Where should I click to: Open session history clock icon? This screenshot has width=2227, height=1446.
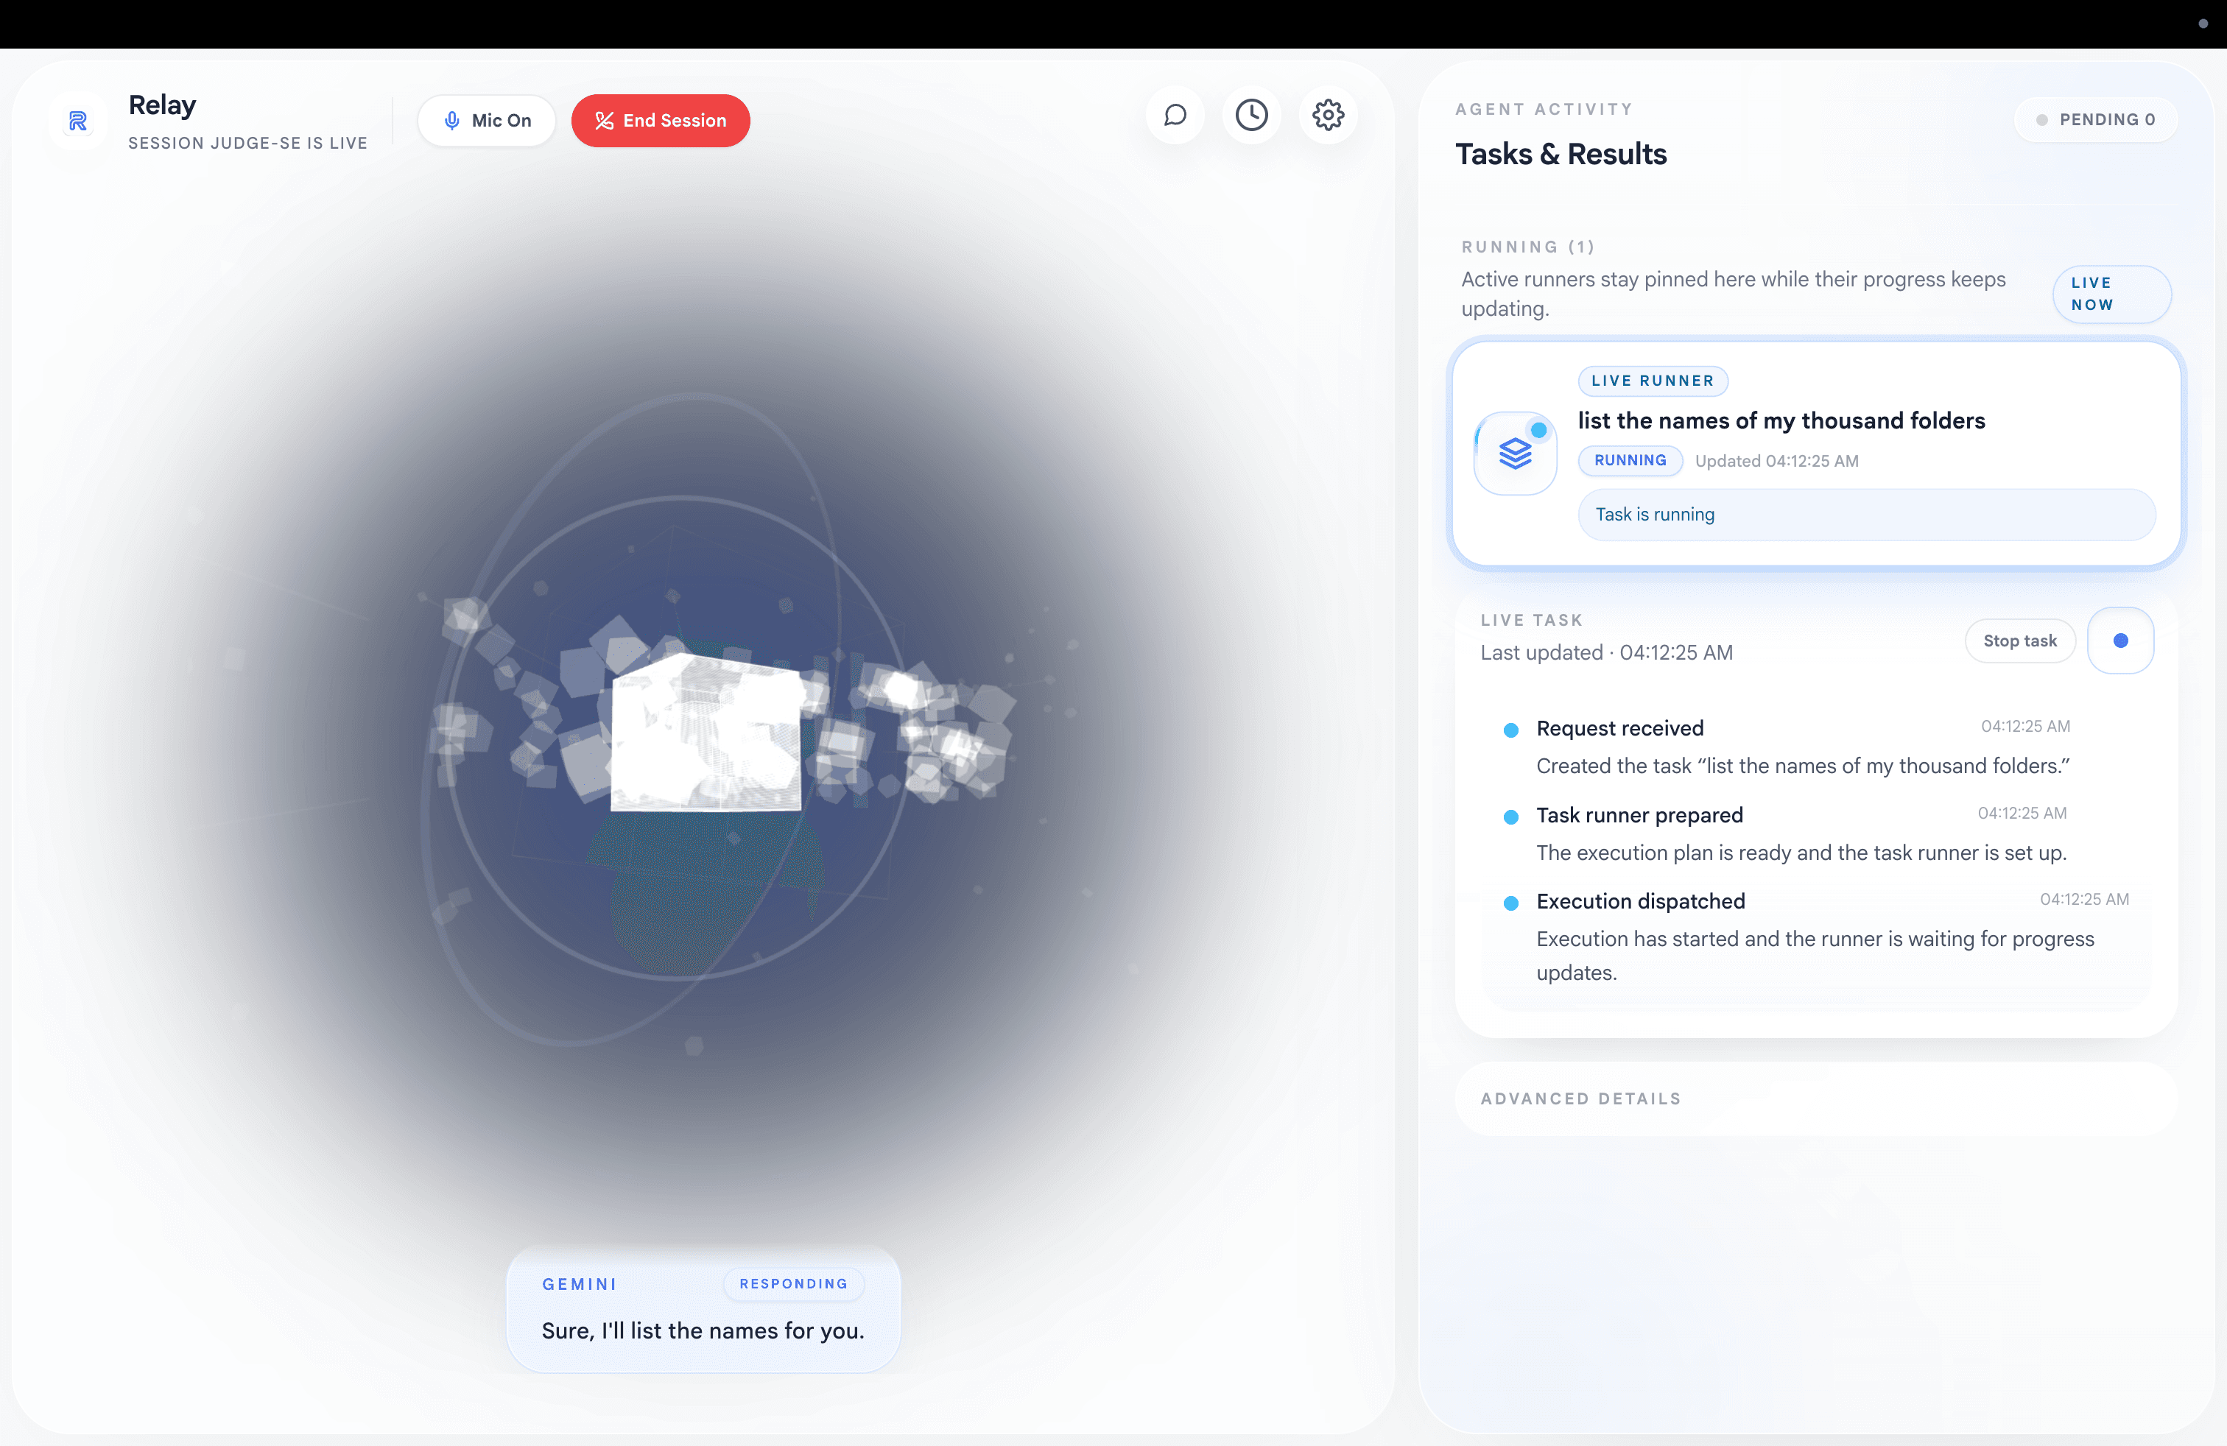click(1251, 116)
